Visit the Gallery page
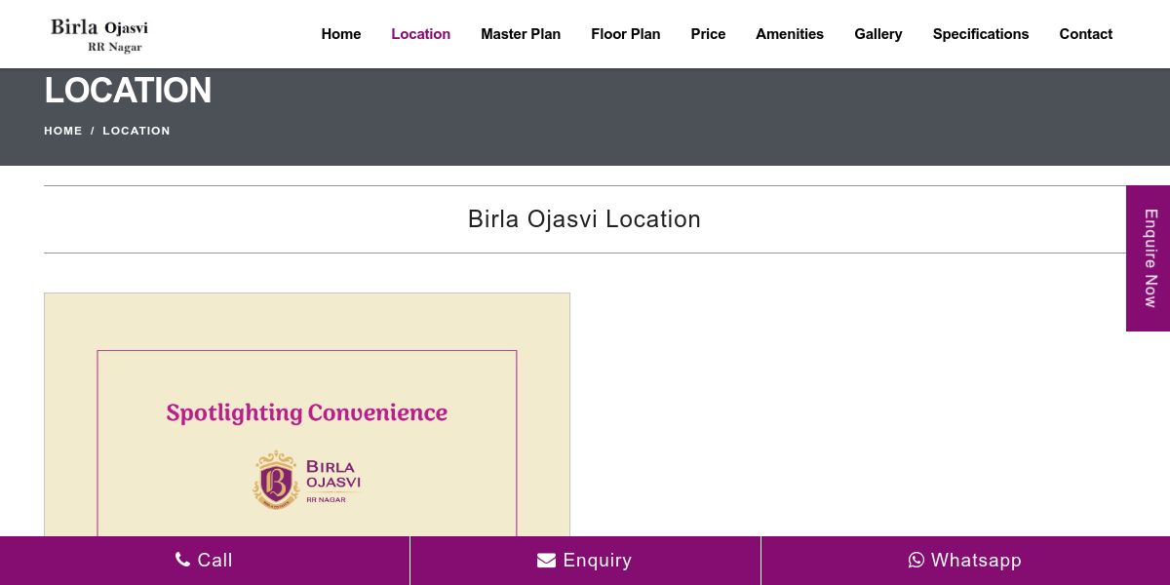The width and height of the screenshot is (1170, 585). click(878, 34)
